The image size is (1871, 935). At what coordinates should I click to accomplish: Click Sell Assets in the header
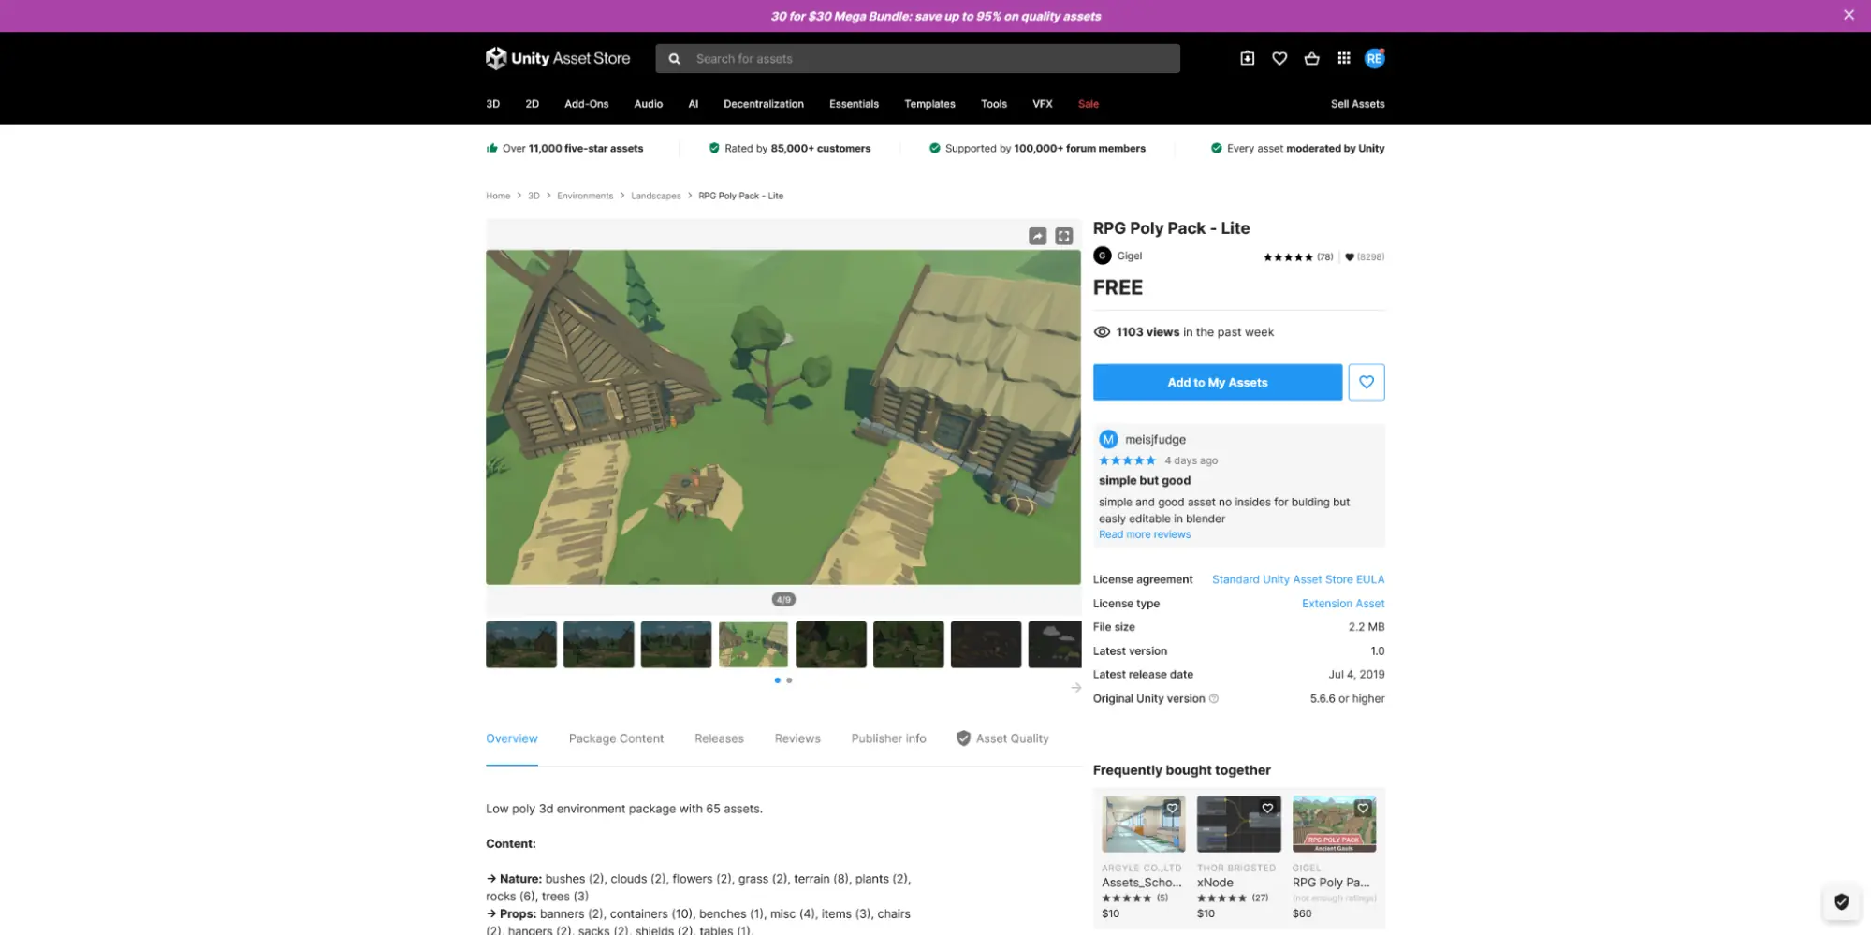pyautogui.click(x=1357, y=104)
